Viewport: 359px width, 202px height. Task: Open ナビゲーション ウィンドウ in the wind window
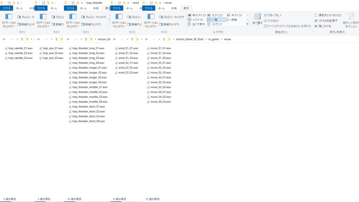(x=118, y=21)
